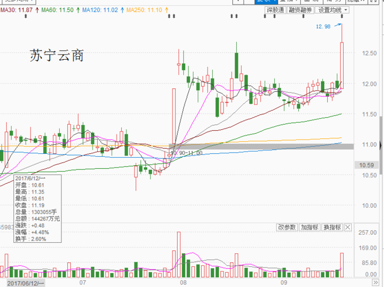Click the collapse arrow on the right edge
The height and width of the screenshot is (287, 384).
click(381, 145)
